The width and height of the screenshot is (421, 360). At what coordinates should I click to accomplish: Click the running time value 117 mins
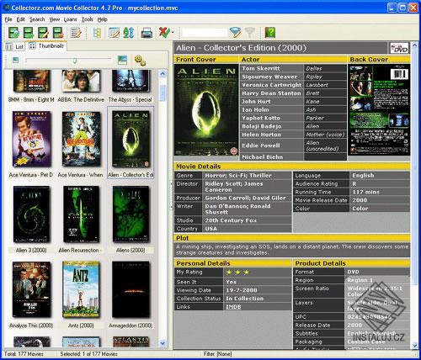pos(366,192)
